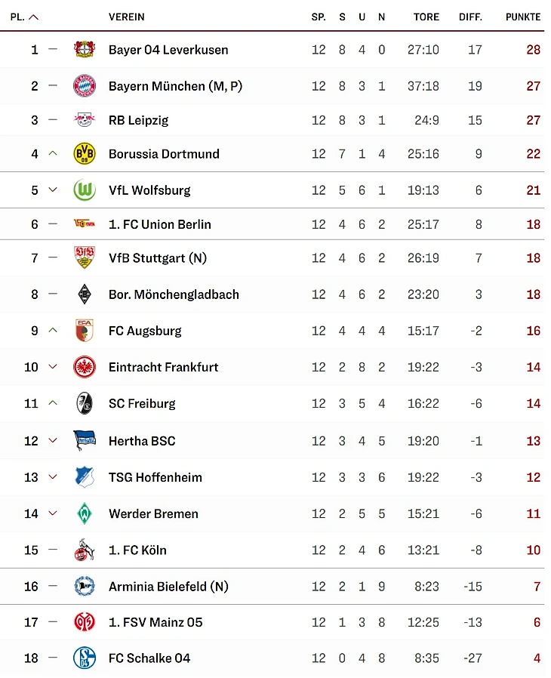Open the 1. FC Union Berlin link
Screen dimensions: 551x678
pyautogui.click(x=160, y=224)
